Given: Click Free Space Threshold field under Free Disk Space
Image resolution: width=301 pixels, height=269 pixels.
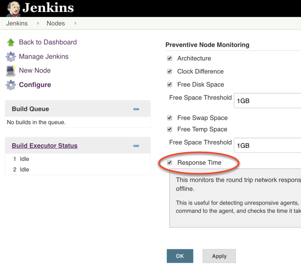Looking at the screenshot, I should click(x=267, y=101).
